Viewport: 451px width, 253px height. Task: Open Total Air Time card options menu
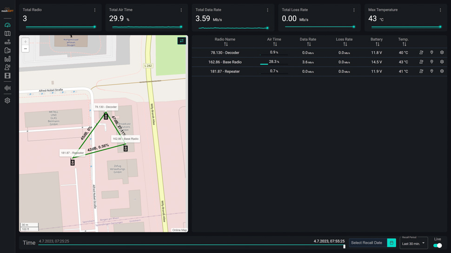coord(181,10)
